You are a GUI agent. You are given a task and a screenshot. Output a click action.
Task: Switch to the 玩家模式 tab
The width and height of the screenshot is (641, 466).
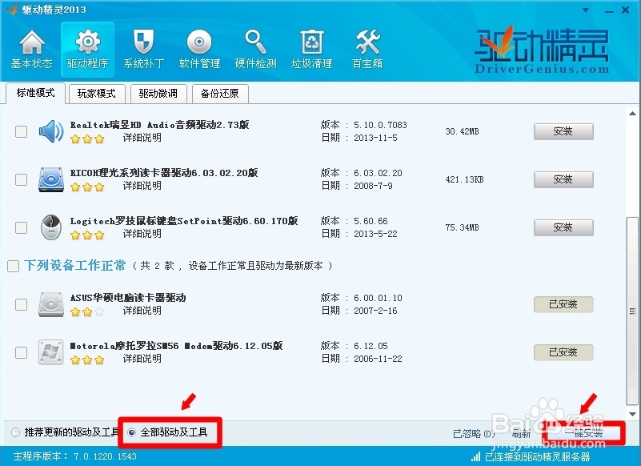97,94
